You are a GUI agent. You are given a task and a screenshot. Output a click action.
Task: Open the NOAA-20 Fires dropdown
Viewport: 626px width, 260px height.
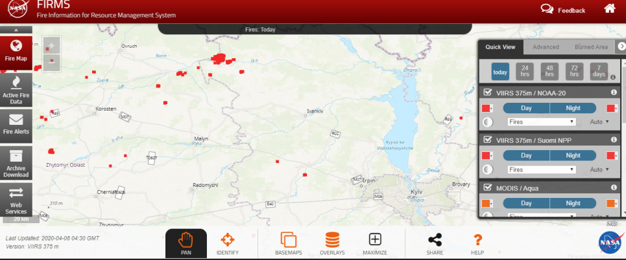(542, 122)
